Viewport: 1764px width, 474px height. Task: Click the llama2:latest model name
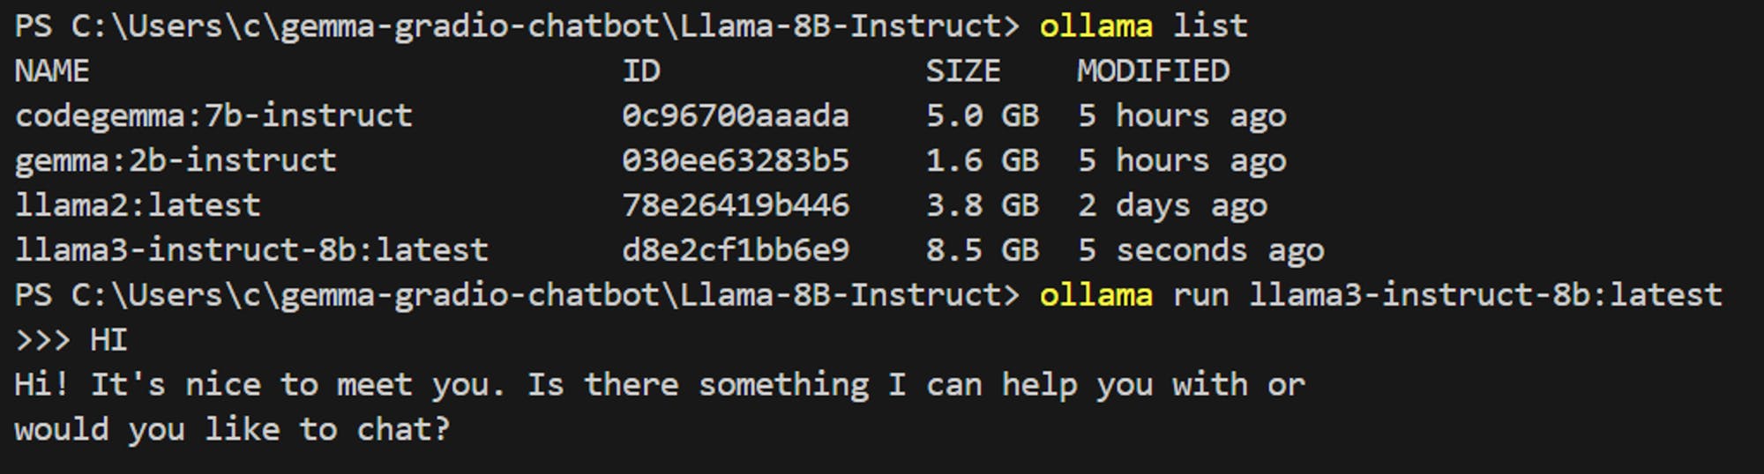(138, 206)
